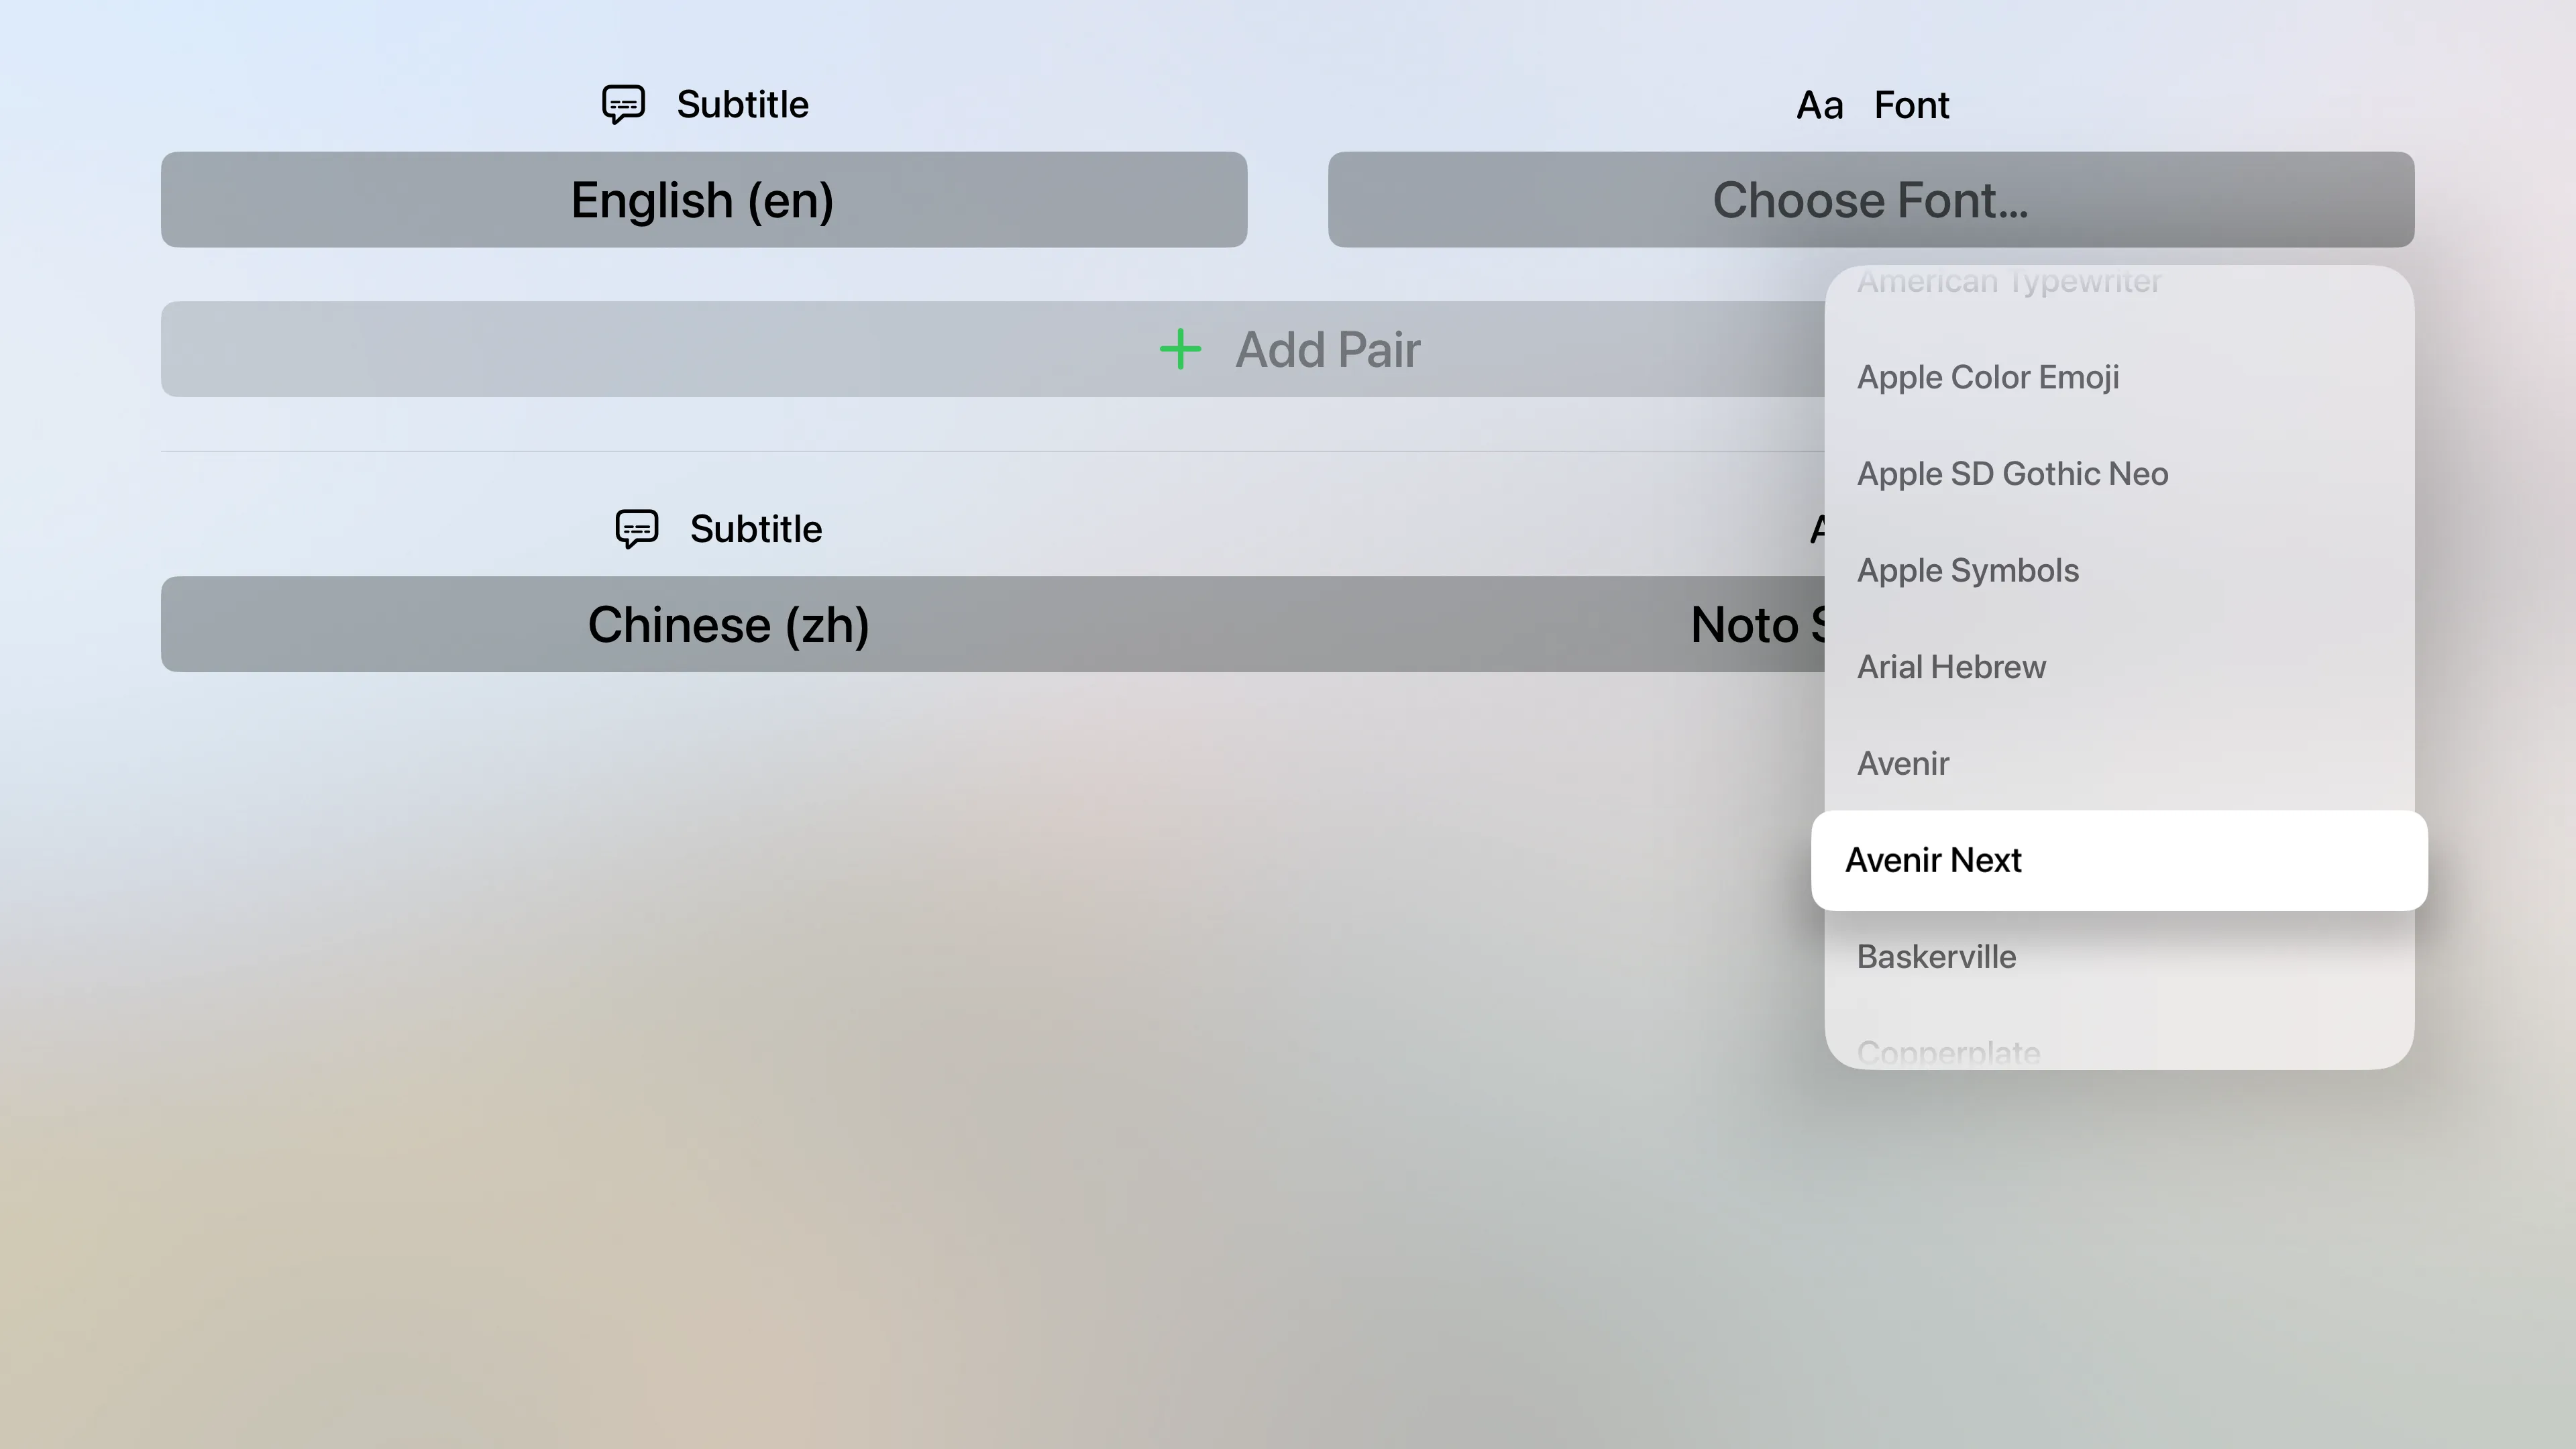
Task: Pick Baskerville from the font list
Action: point(1936,957)
